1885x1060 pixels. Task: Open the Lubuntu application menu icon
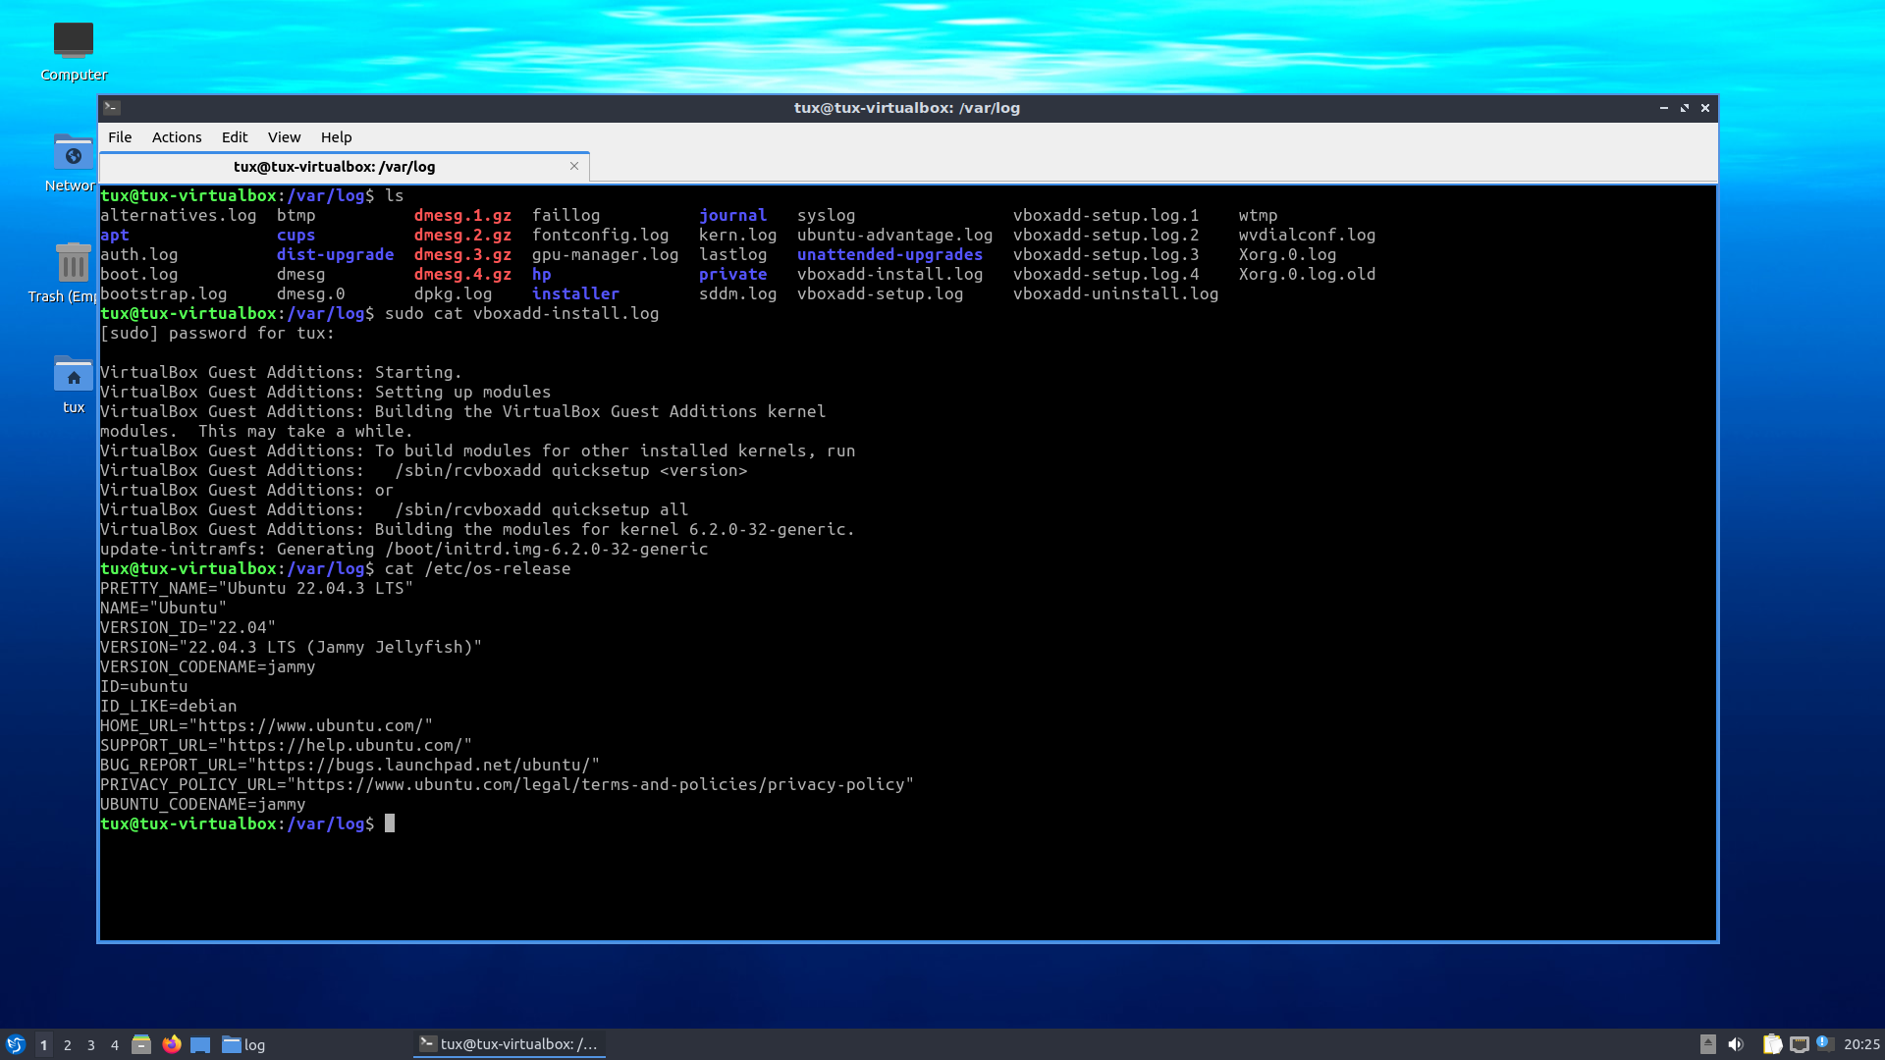click(x=15, y=1044)
